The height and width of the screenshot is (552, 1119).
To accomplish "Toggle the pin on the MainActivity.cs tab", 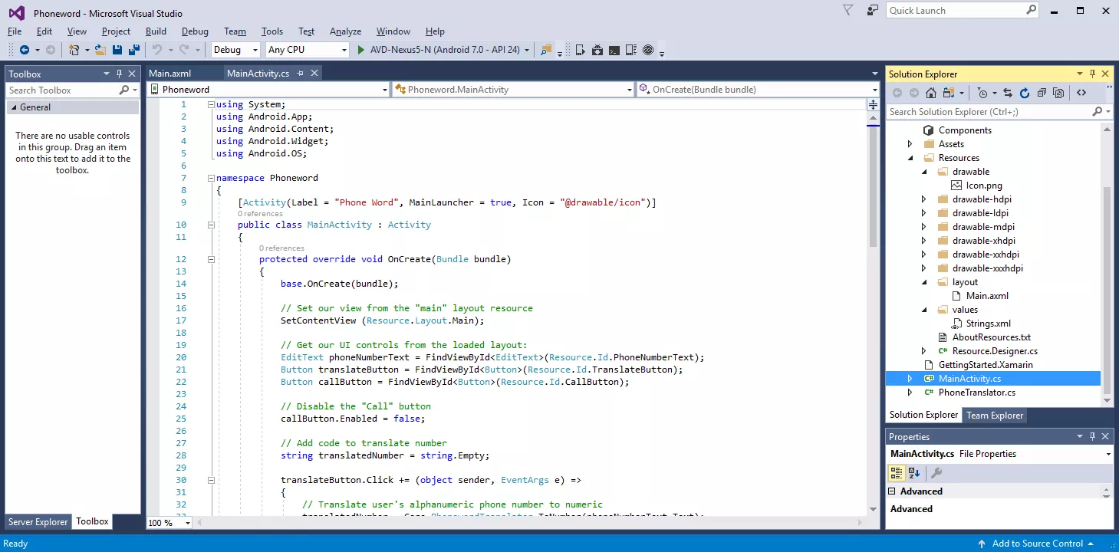I will pos(301,73).
